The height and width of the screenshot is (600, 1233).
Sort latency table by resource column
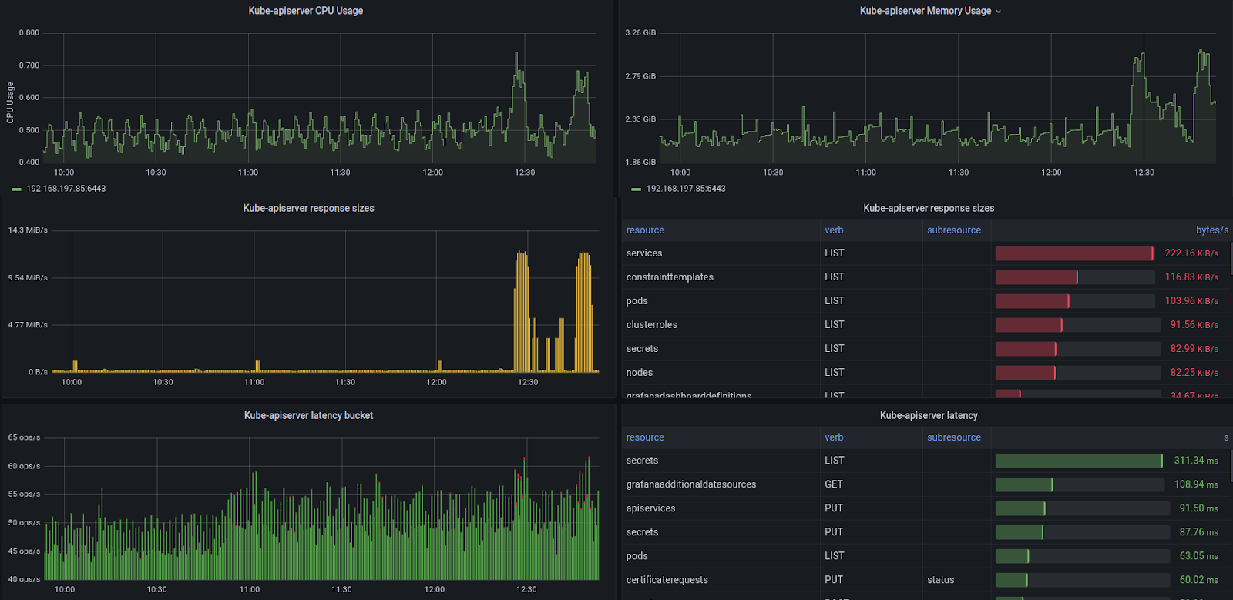point(645,437)
